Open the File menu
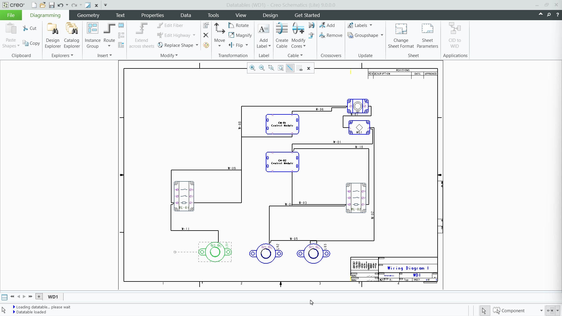Viewport: 562px width, 316px height. click(x=11, y=15)
